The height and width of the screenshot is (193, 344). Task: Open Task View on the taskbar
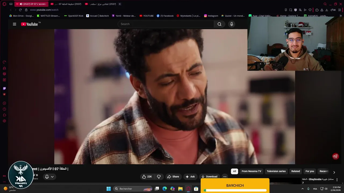pos(157,189)
